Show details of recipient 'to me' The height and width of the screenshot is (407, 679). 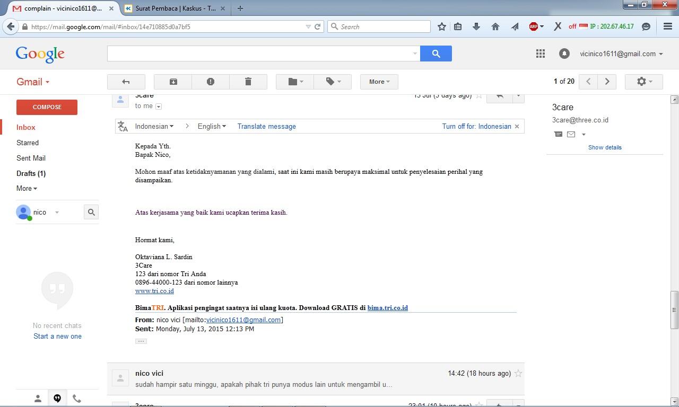[x=159, y=107]
